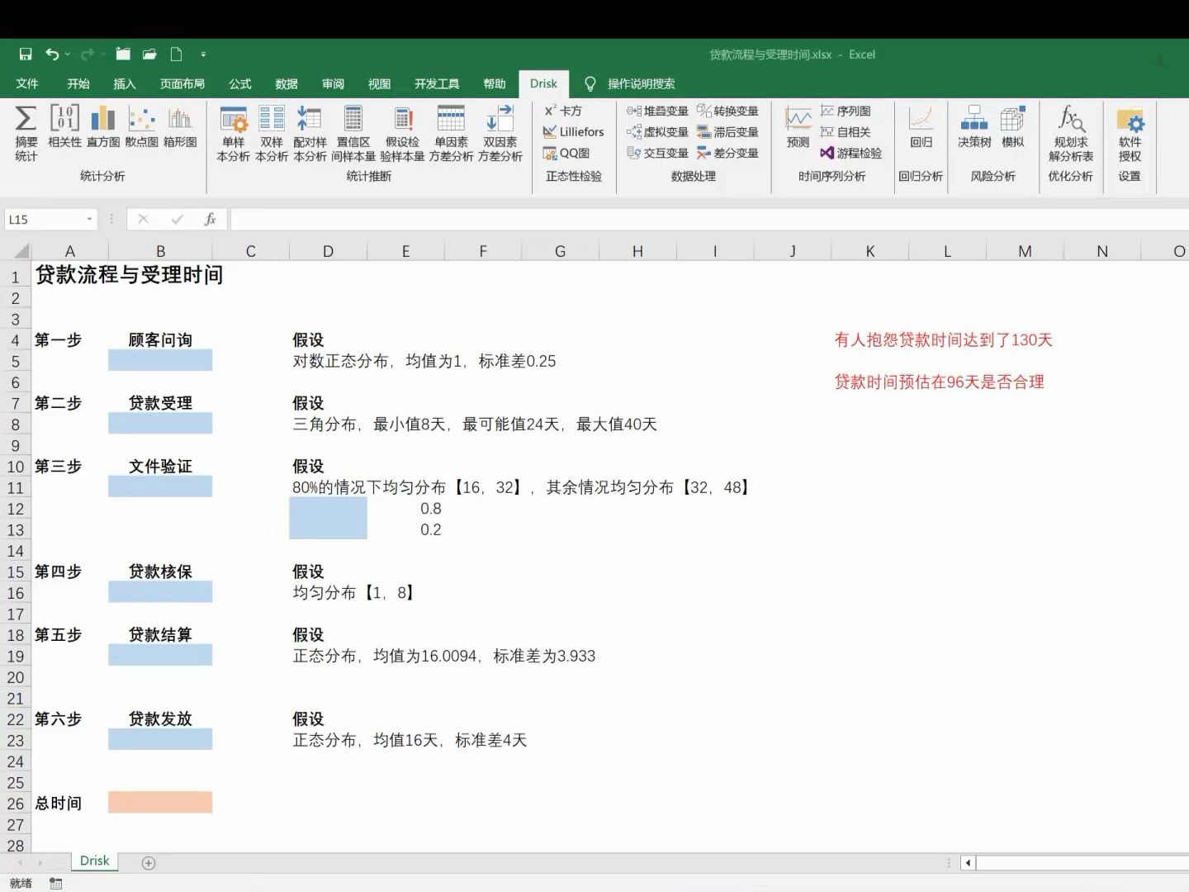
Task: Switch to the 数据 Data tab
Action: [287, 83]
